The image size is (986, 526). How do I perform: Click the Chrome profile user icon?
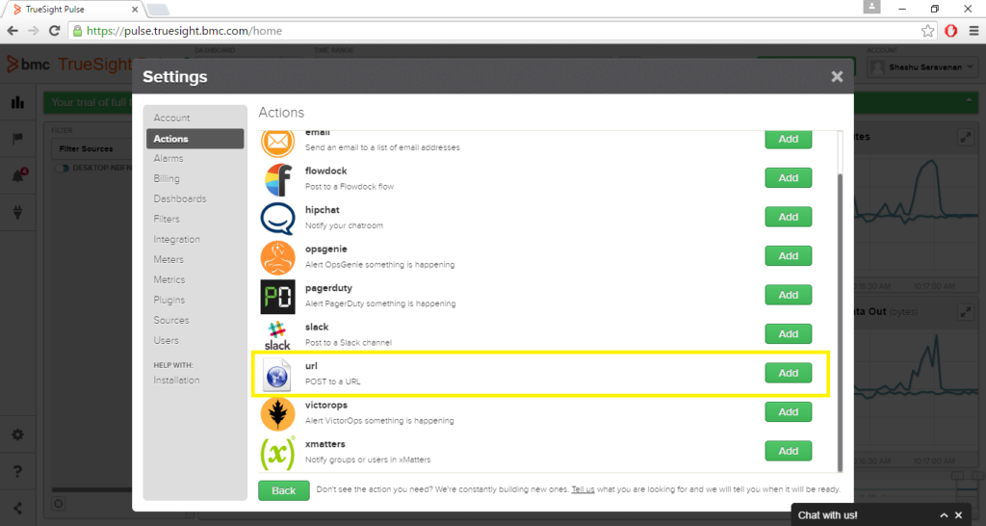point(871,8)
